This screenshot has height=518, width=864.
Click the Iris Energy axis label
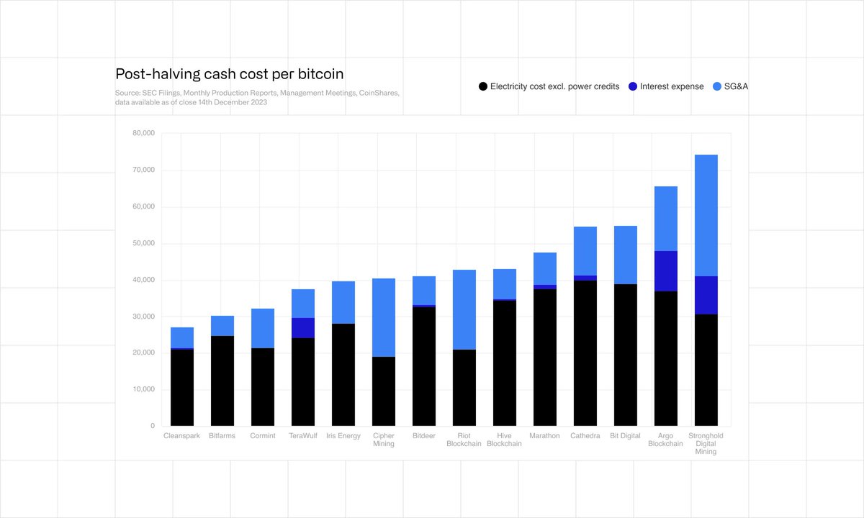(343, 436)
